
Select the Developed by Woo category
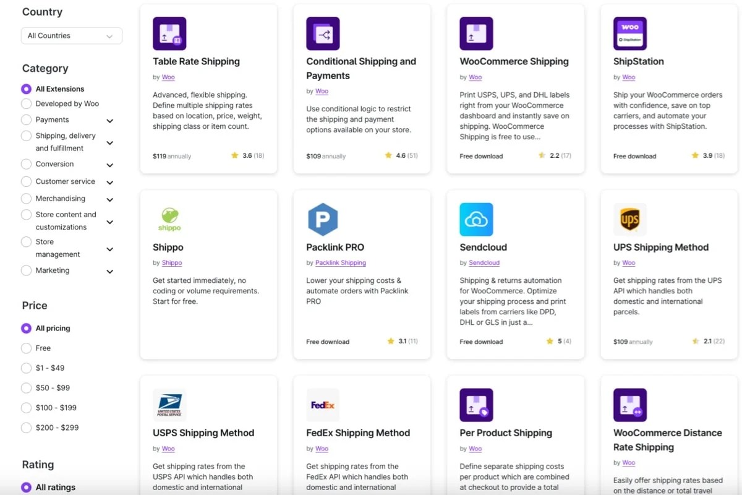point(26,104)
